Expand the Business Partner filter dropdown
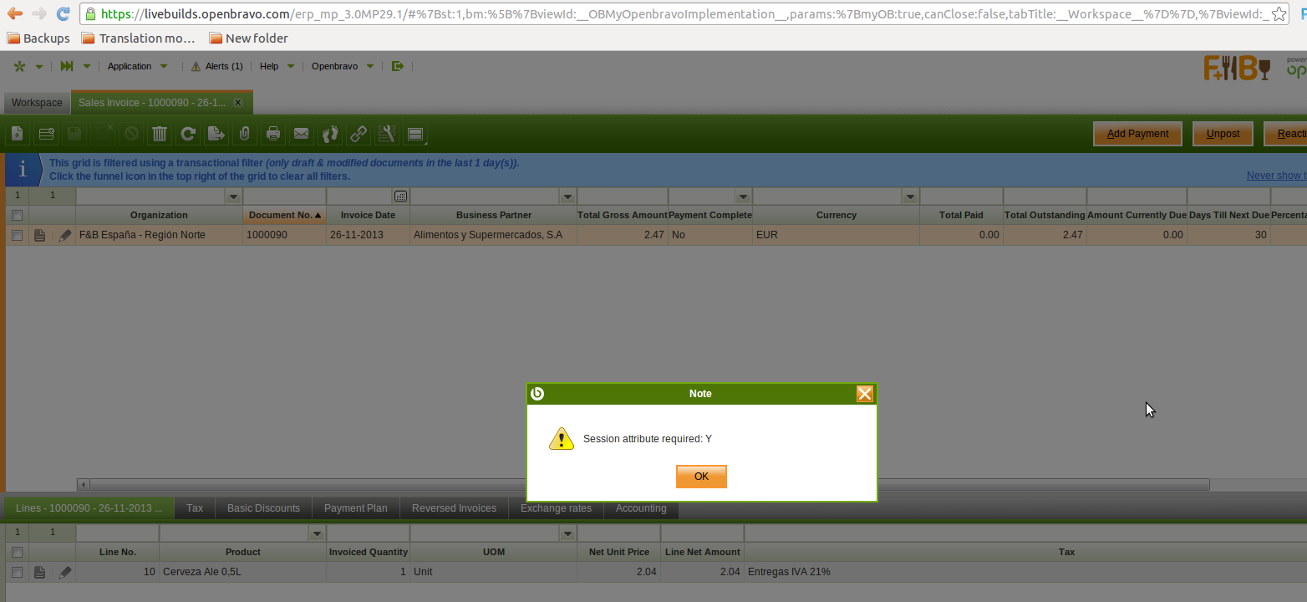The height and width of the screenshot is (602, 1307). tap(567, 196)
